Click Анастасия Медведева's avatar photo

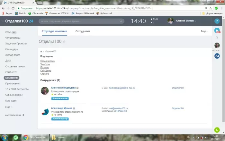click(x=45, y=91)
